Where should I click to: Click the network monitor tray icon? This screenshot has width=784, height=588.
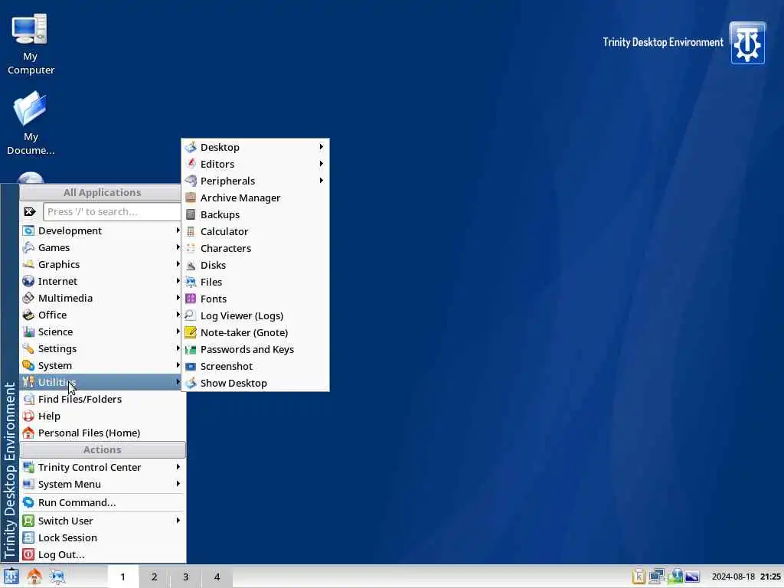pos(656,577)
